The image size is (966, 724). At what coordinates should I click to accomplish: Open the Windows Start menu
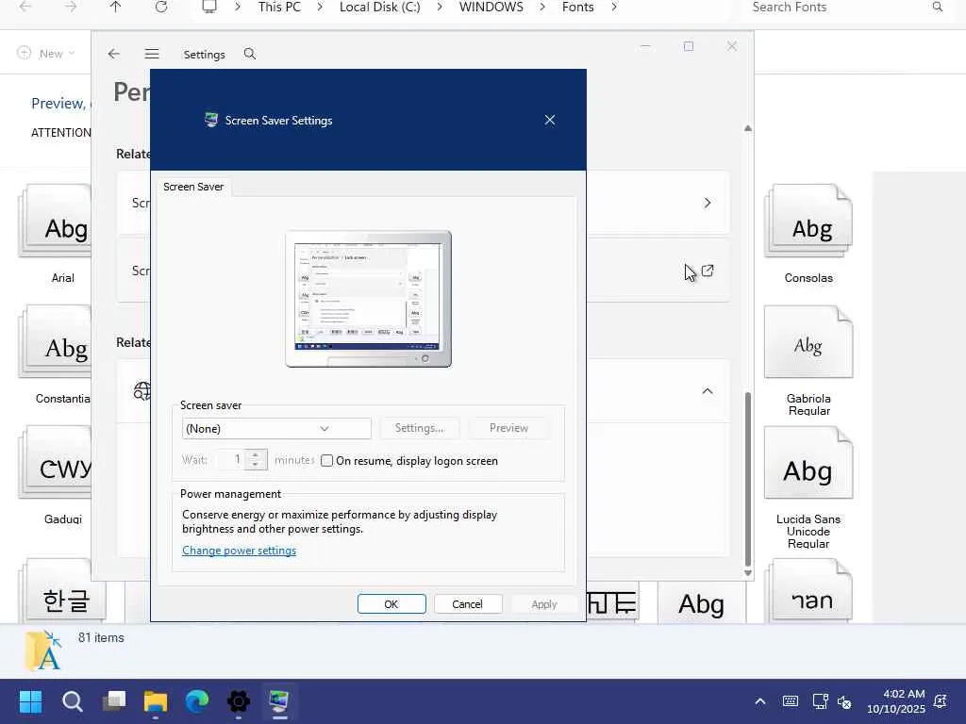(30, 701)
